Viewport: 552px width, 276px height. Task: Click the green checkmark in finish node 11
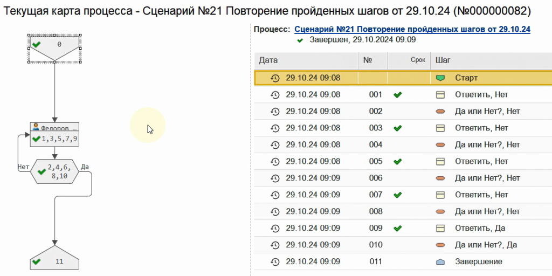(x=37, y=261)
